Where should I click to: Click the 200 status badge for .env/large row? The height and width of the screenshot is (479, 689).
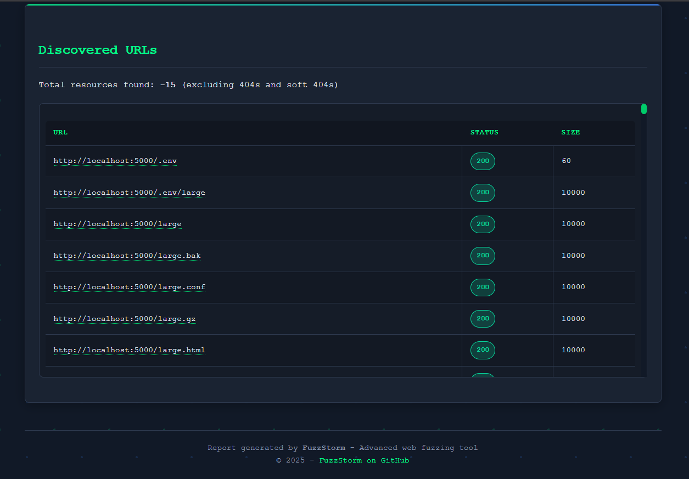pyautogui.click(x=483, y=193)
